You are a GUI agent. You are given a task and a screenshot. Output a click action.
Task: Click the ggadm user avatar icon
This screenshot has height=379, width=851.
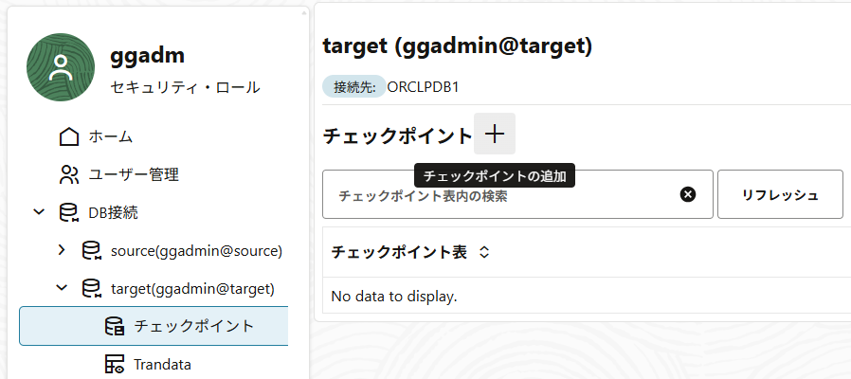[61, 67]
